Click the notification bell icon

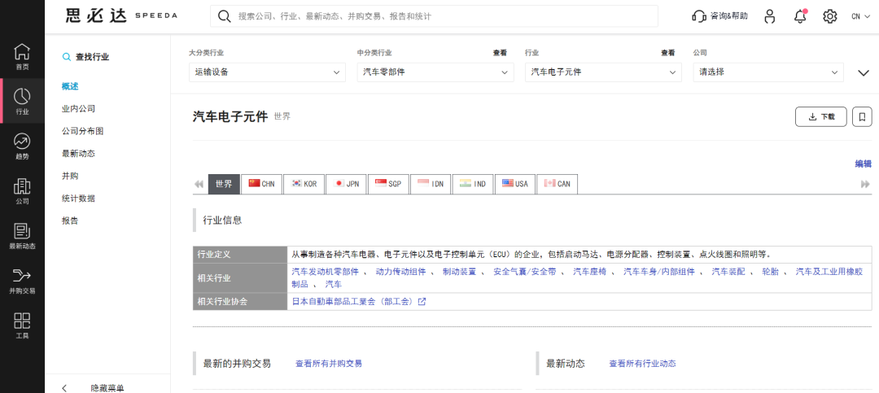[800, 16]
